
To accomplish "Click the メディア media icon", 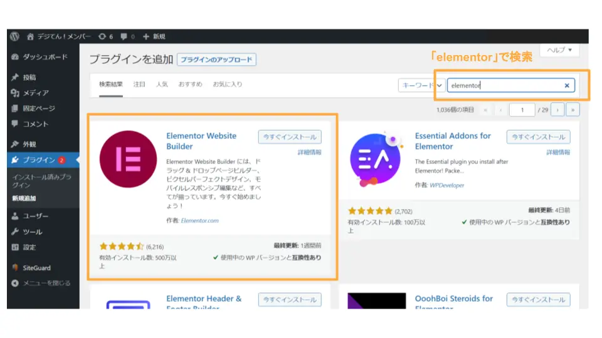I will click(x=15, y=93).
